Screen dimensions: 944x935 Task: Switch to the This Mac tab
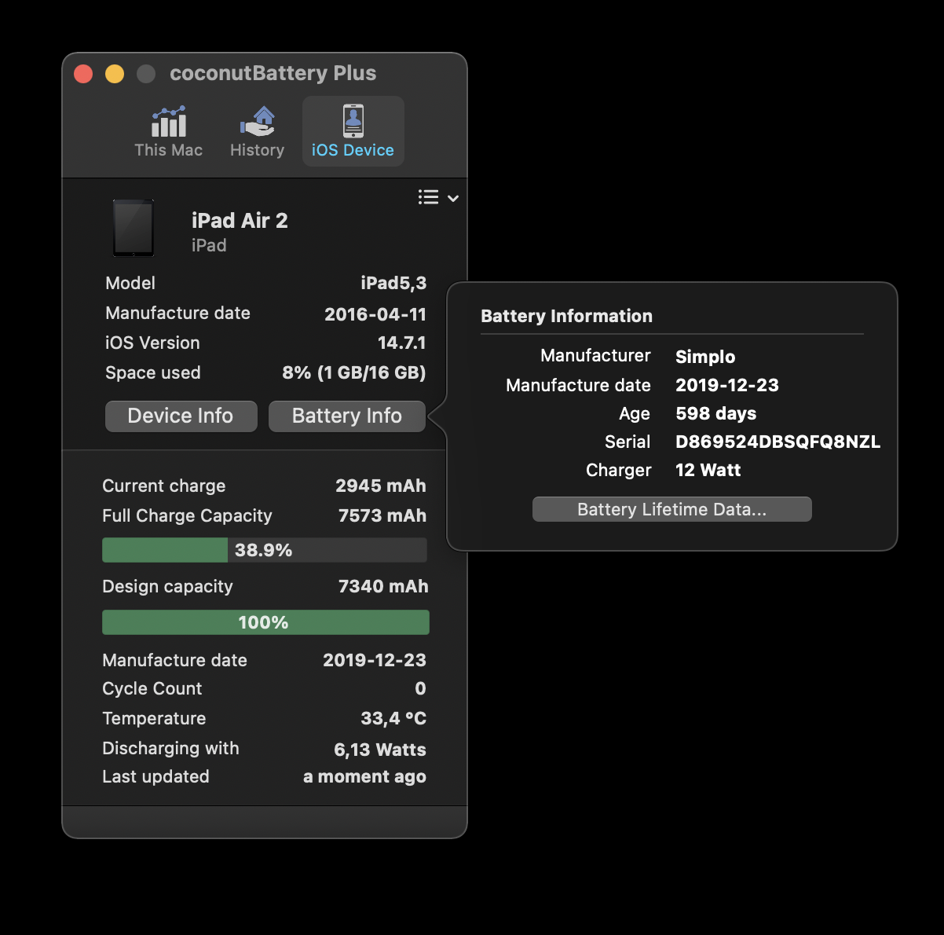click(x=168, y=132)
